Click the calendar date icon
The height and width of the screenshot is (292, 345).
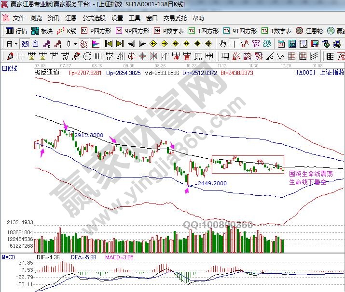[x=281, y=44]
